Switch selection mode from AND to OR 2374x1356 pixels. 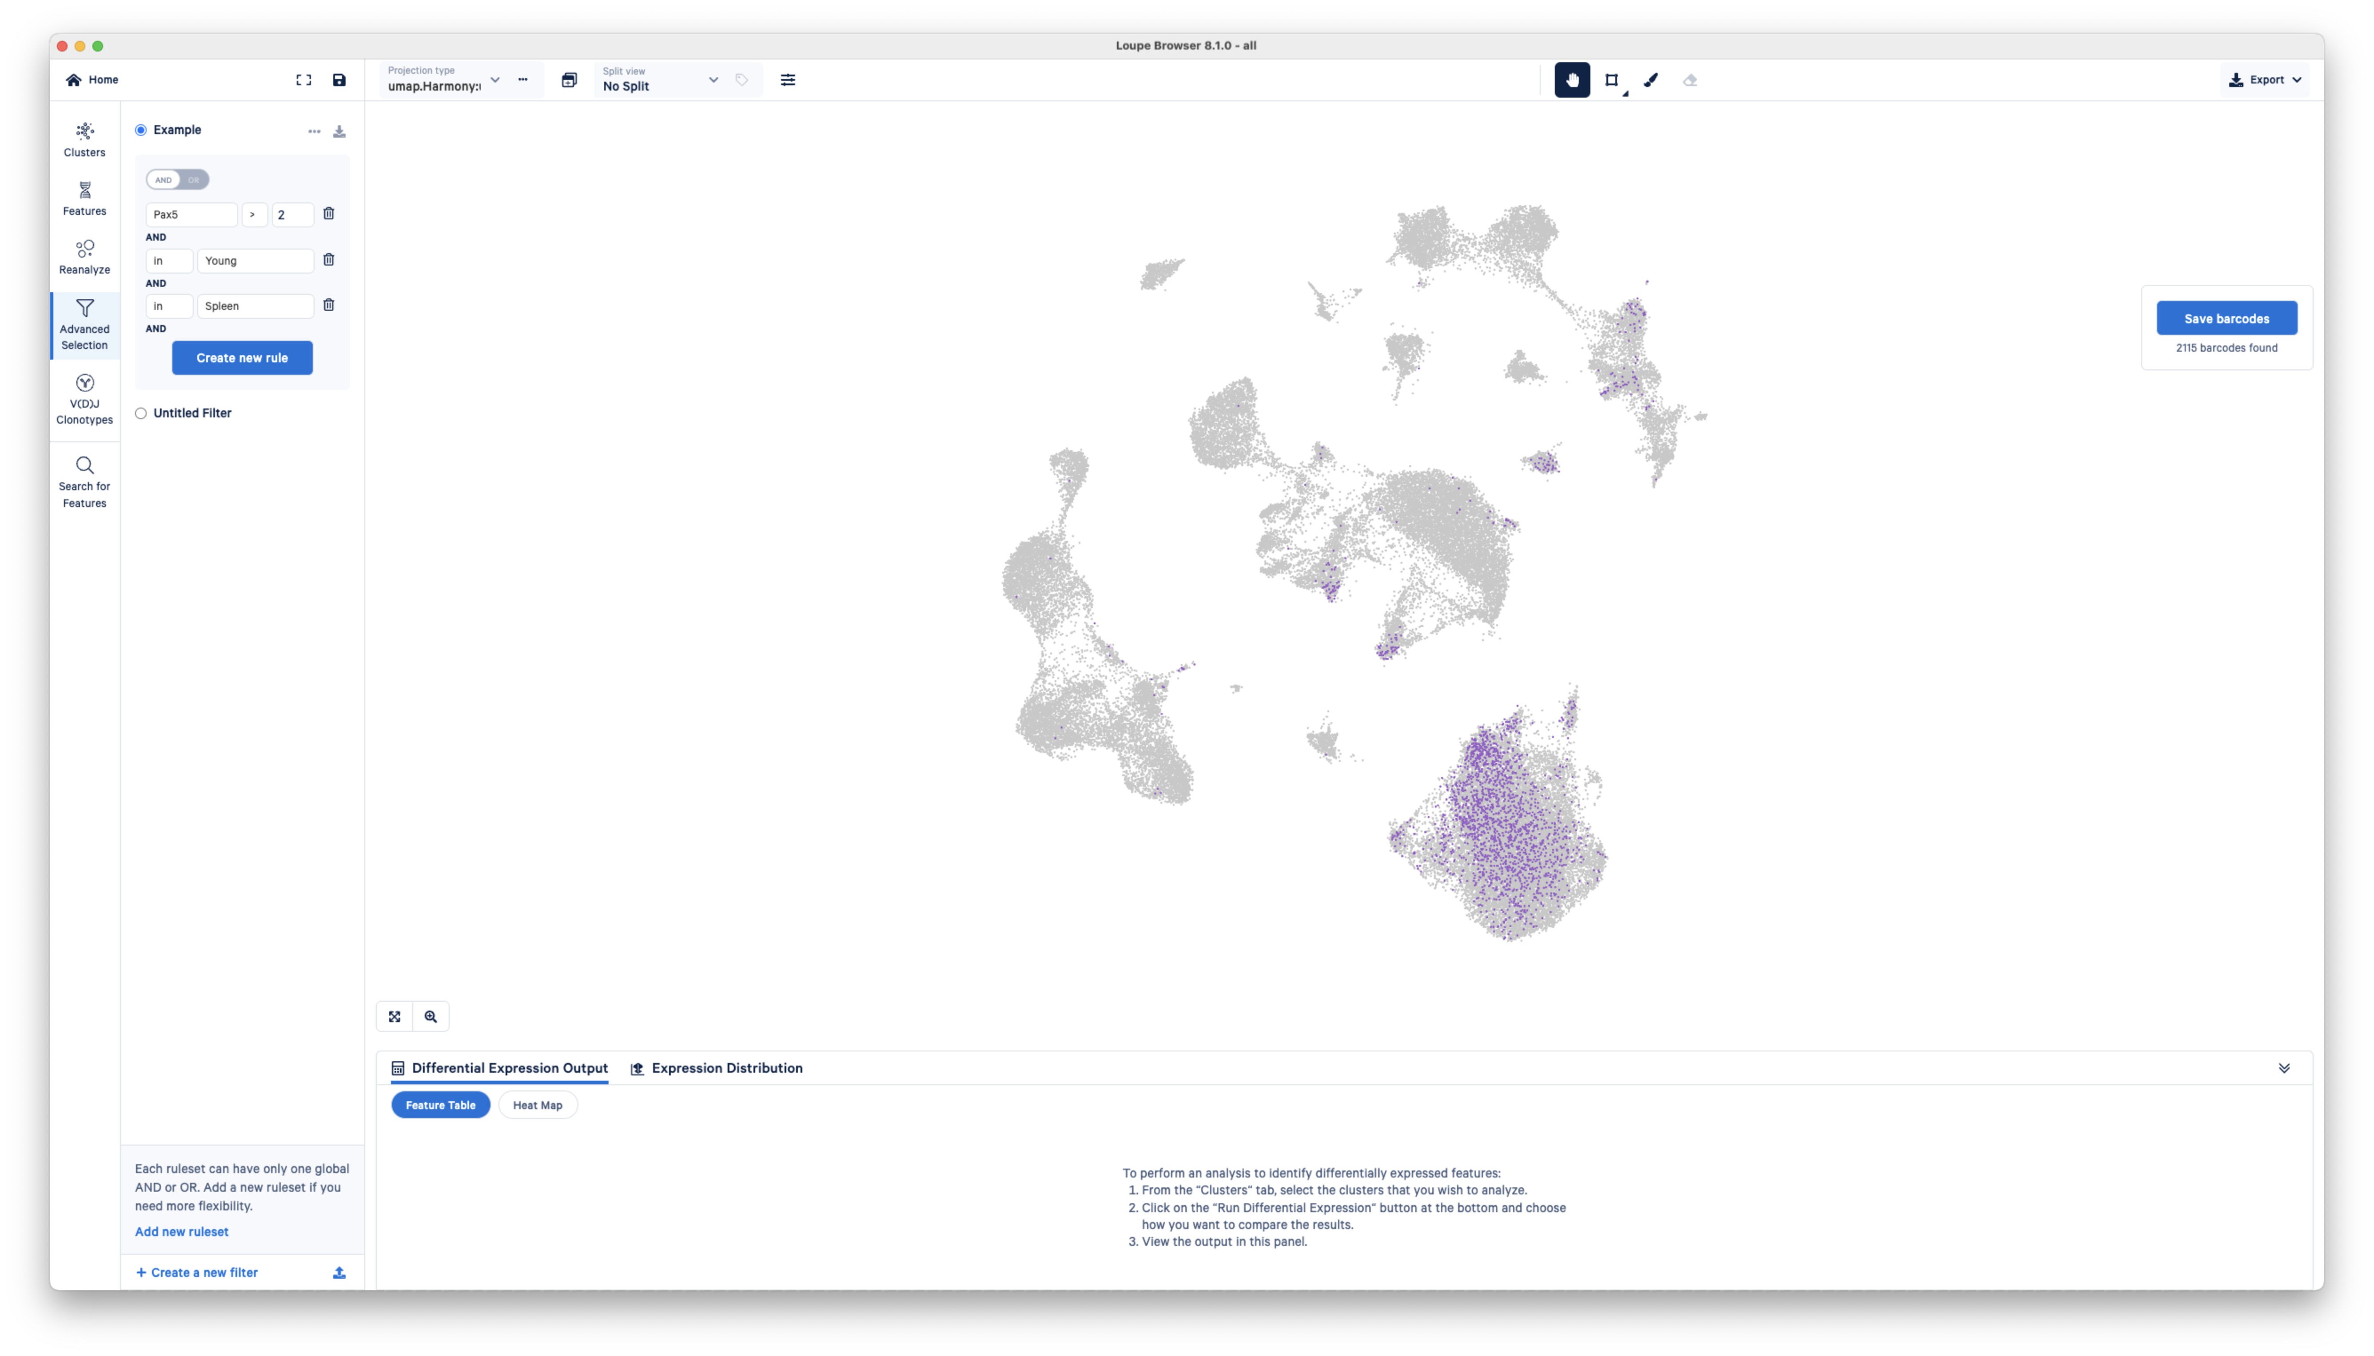coord(192,180)
